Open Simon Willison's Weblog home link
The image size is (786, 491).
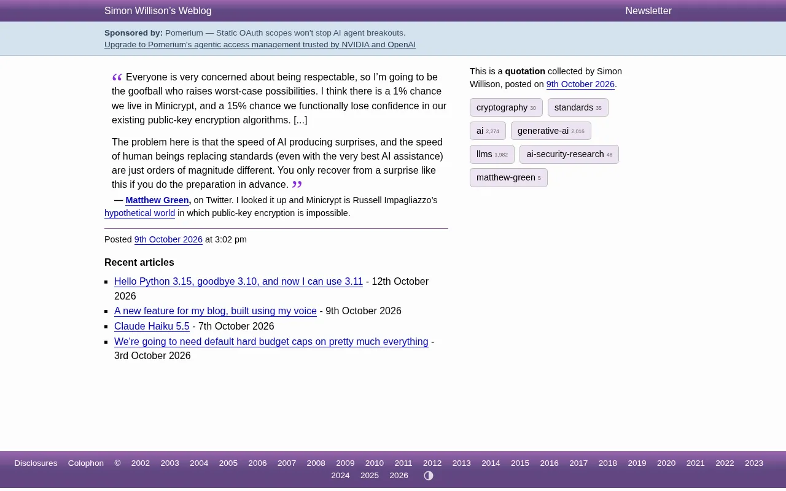[158, 11]
